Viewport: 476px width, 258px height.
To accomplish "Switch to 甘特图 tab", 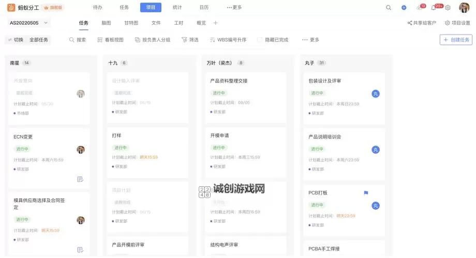I will click(131, 23).
